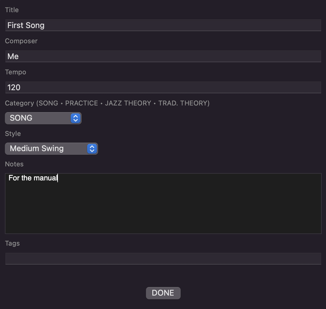Click the Composer label
Viewport: 326px width, 309px height.
(21, 41)
